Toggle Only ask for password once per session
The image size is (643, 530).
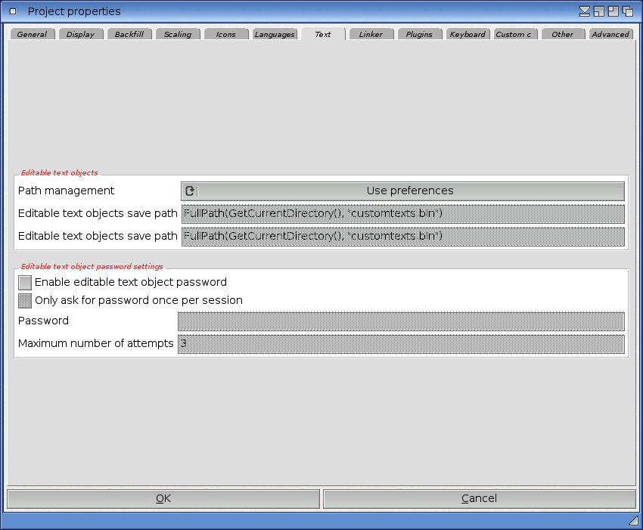(x=25, y=301)
